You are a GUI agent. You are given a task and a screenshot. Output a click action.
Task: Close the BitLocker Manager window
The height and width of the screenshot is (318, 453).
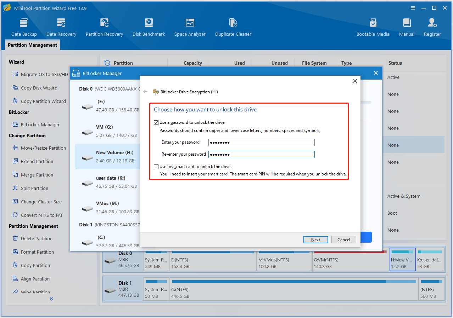click(x=376, y=73)
